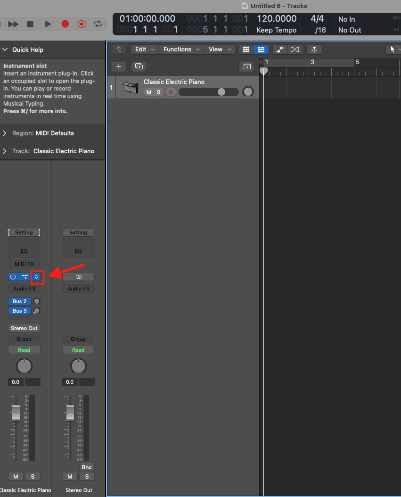This screenshot has width=401, height=497.
Task: Click the catch playhead arrow icon
Action: [118, 50]
